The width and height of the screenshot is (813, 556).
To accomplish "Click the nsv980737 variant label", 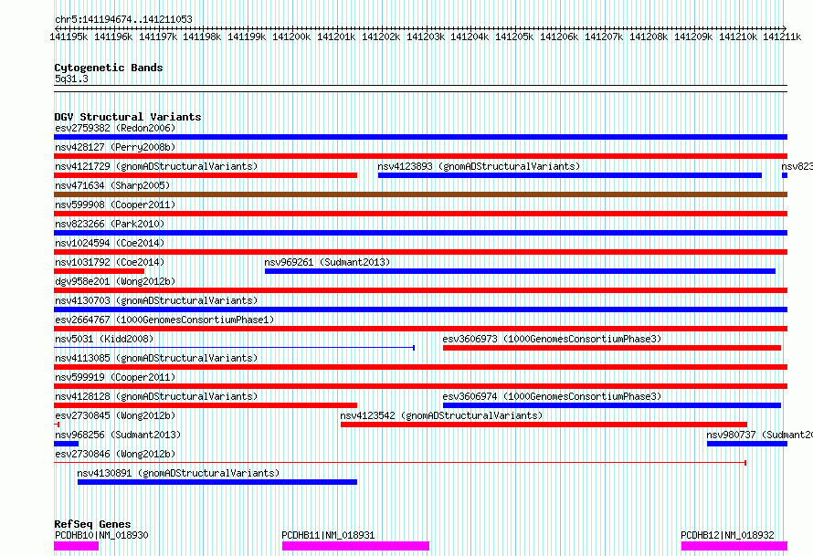I will tap(760, 435).
